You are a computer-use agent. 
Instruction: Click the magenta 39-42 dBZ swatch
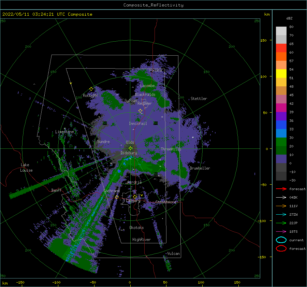click(281, 108)
